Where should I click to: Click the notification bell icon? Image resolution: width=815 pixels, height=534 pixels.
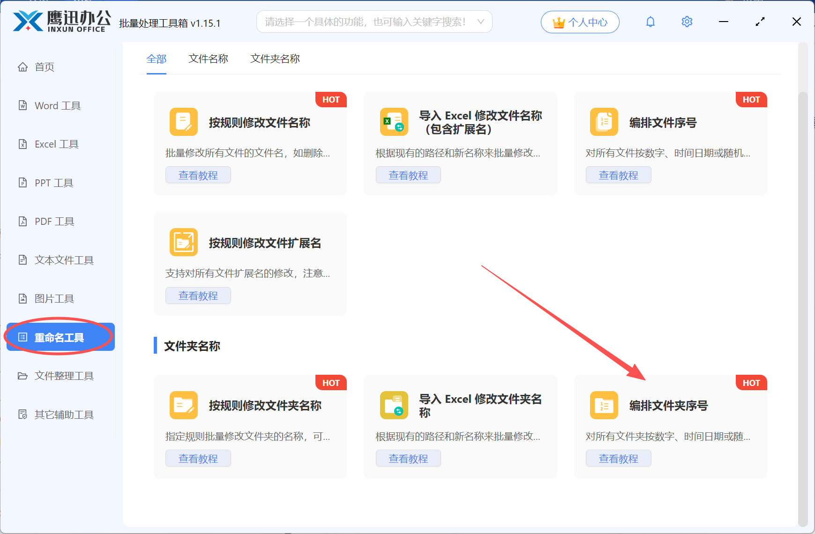(651, 21)
